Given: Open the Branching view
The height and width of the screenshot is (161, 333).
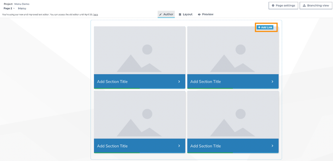Looking at the screenshot, I should click(x=316, y=6).
